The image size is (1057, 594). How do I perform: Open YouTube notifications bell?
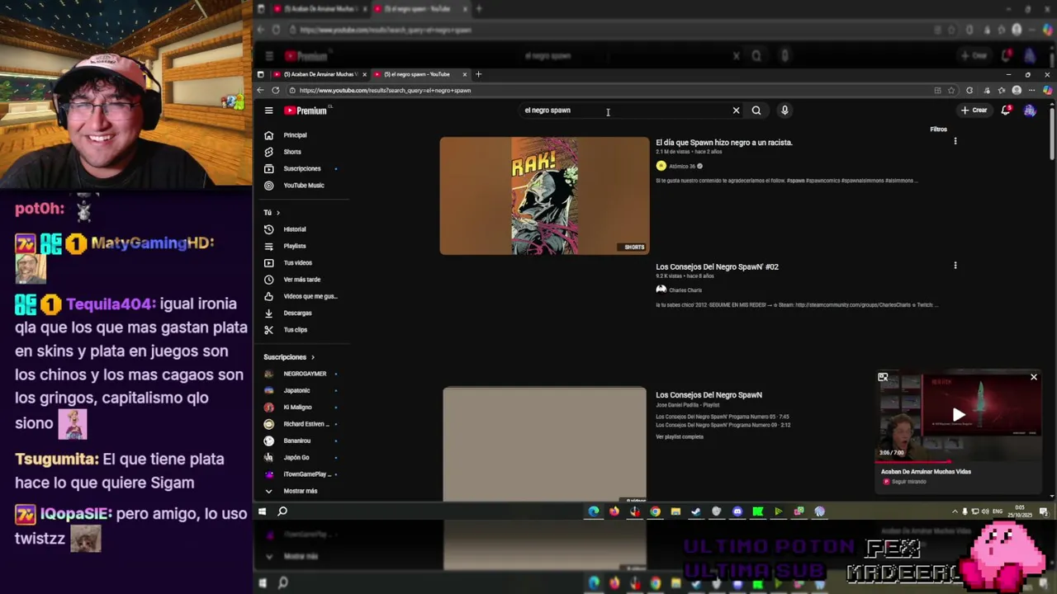coord(1006,111)
